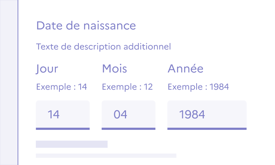Place cursor on the 1984 year value
Image resolution: width=275 pixels, height=165 pixels.
pyautogui.click(x=192, y=114)
